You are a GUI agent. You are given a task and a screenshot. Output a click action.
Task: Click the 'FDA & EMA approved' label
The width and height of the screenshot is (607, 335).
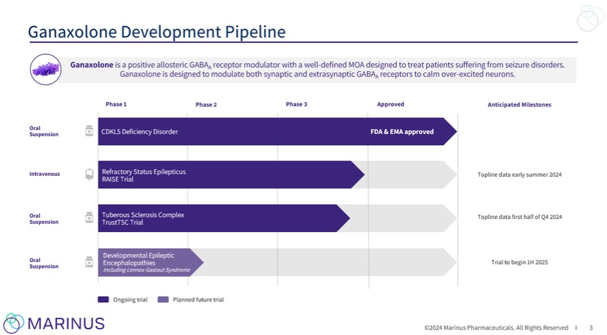(402, 132)
